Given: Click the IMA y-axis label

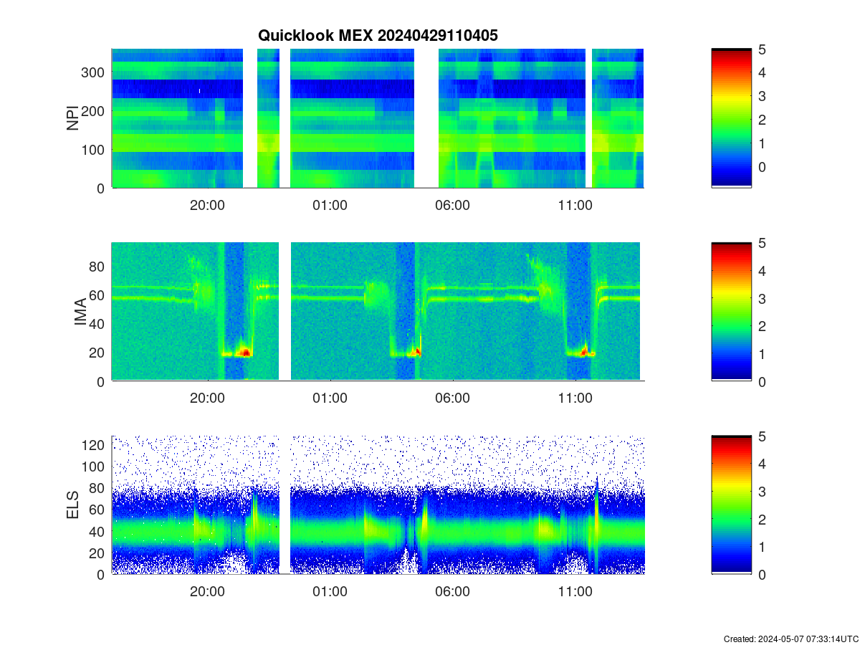Looking at the screenshot, I should [x=80, y=312].
